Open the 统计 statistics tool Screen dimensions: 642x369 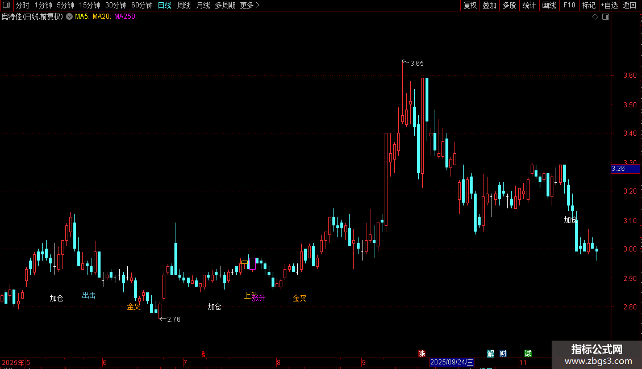point(529,5)
